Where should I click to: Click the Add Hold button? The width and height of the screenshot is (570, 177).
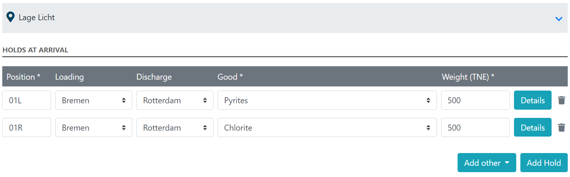coord(544,163)
